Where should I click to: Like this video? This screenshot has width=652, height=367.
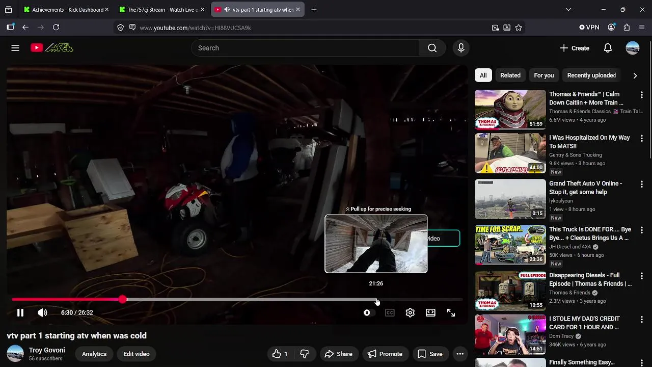280,354
